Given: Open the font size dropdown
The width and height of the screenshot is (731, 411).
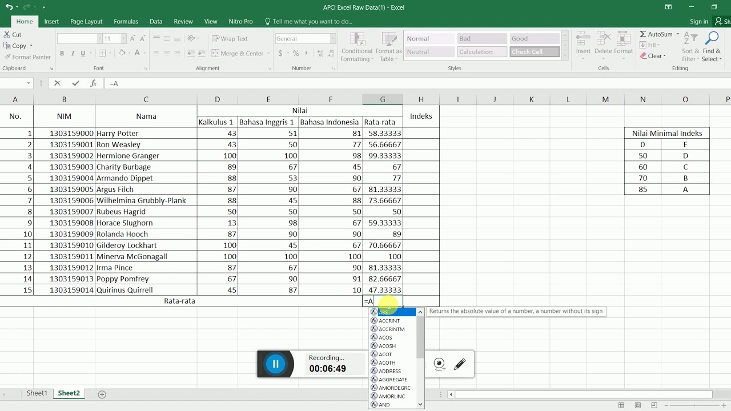Looking at the screenshot, I should point(123,39).
